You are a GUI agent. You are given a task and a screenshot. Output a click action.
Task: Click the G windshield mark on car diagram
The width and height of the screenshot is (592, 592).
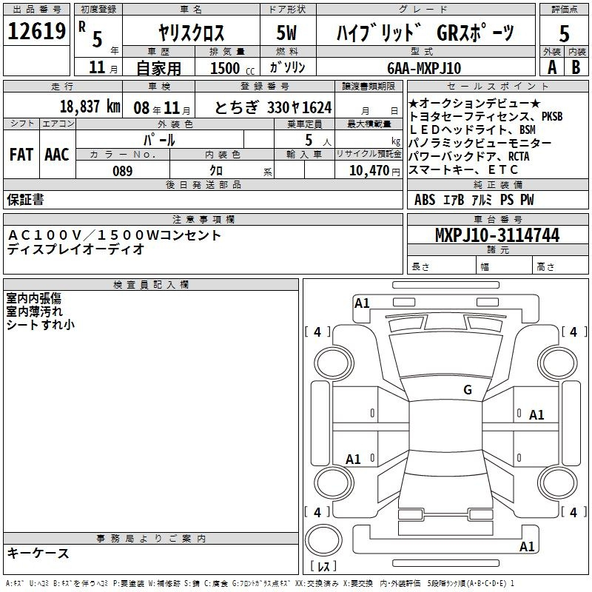click(467, 390)
